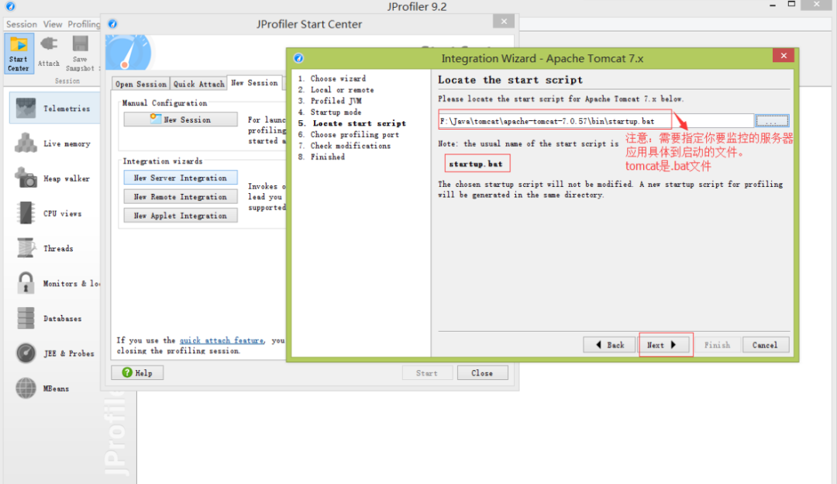Go Back in the Integration Wizard
The width and height of the screenshot is (837, 484).
pos(609,345)
